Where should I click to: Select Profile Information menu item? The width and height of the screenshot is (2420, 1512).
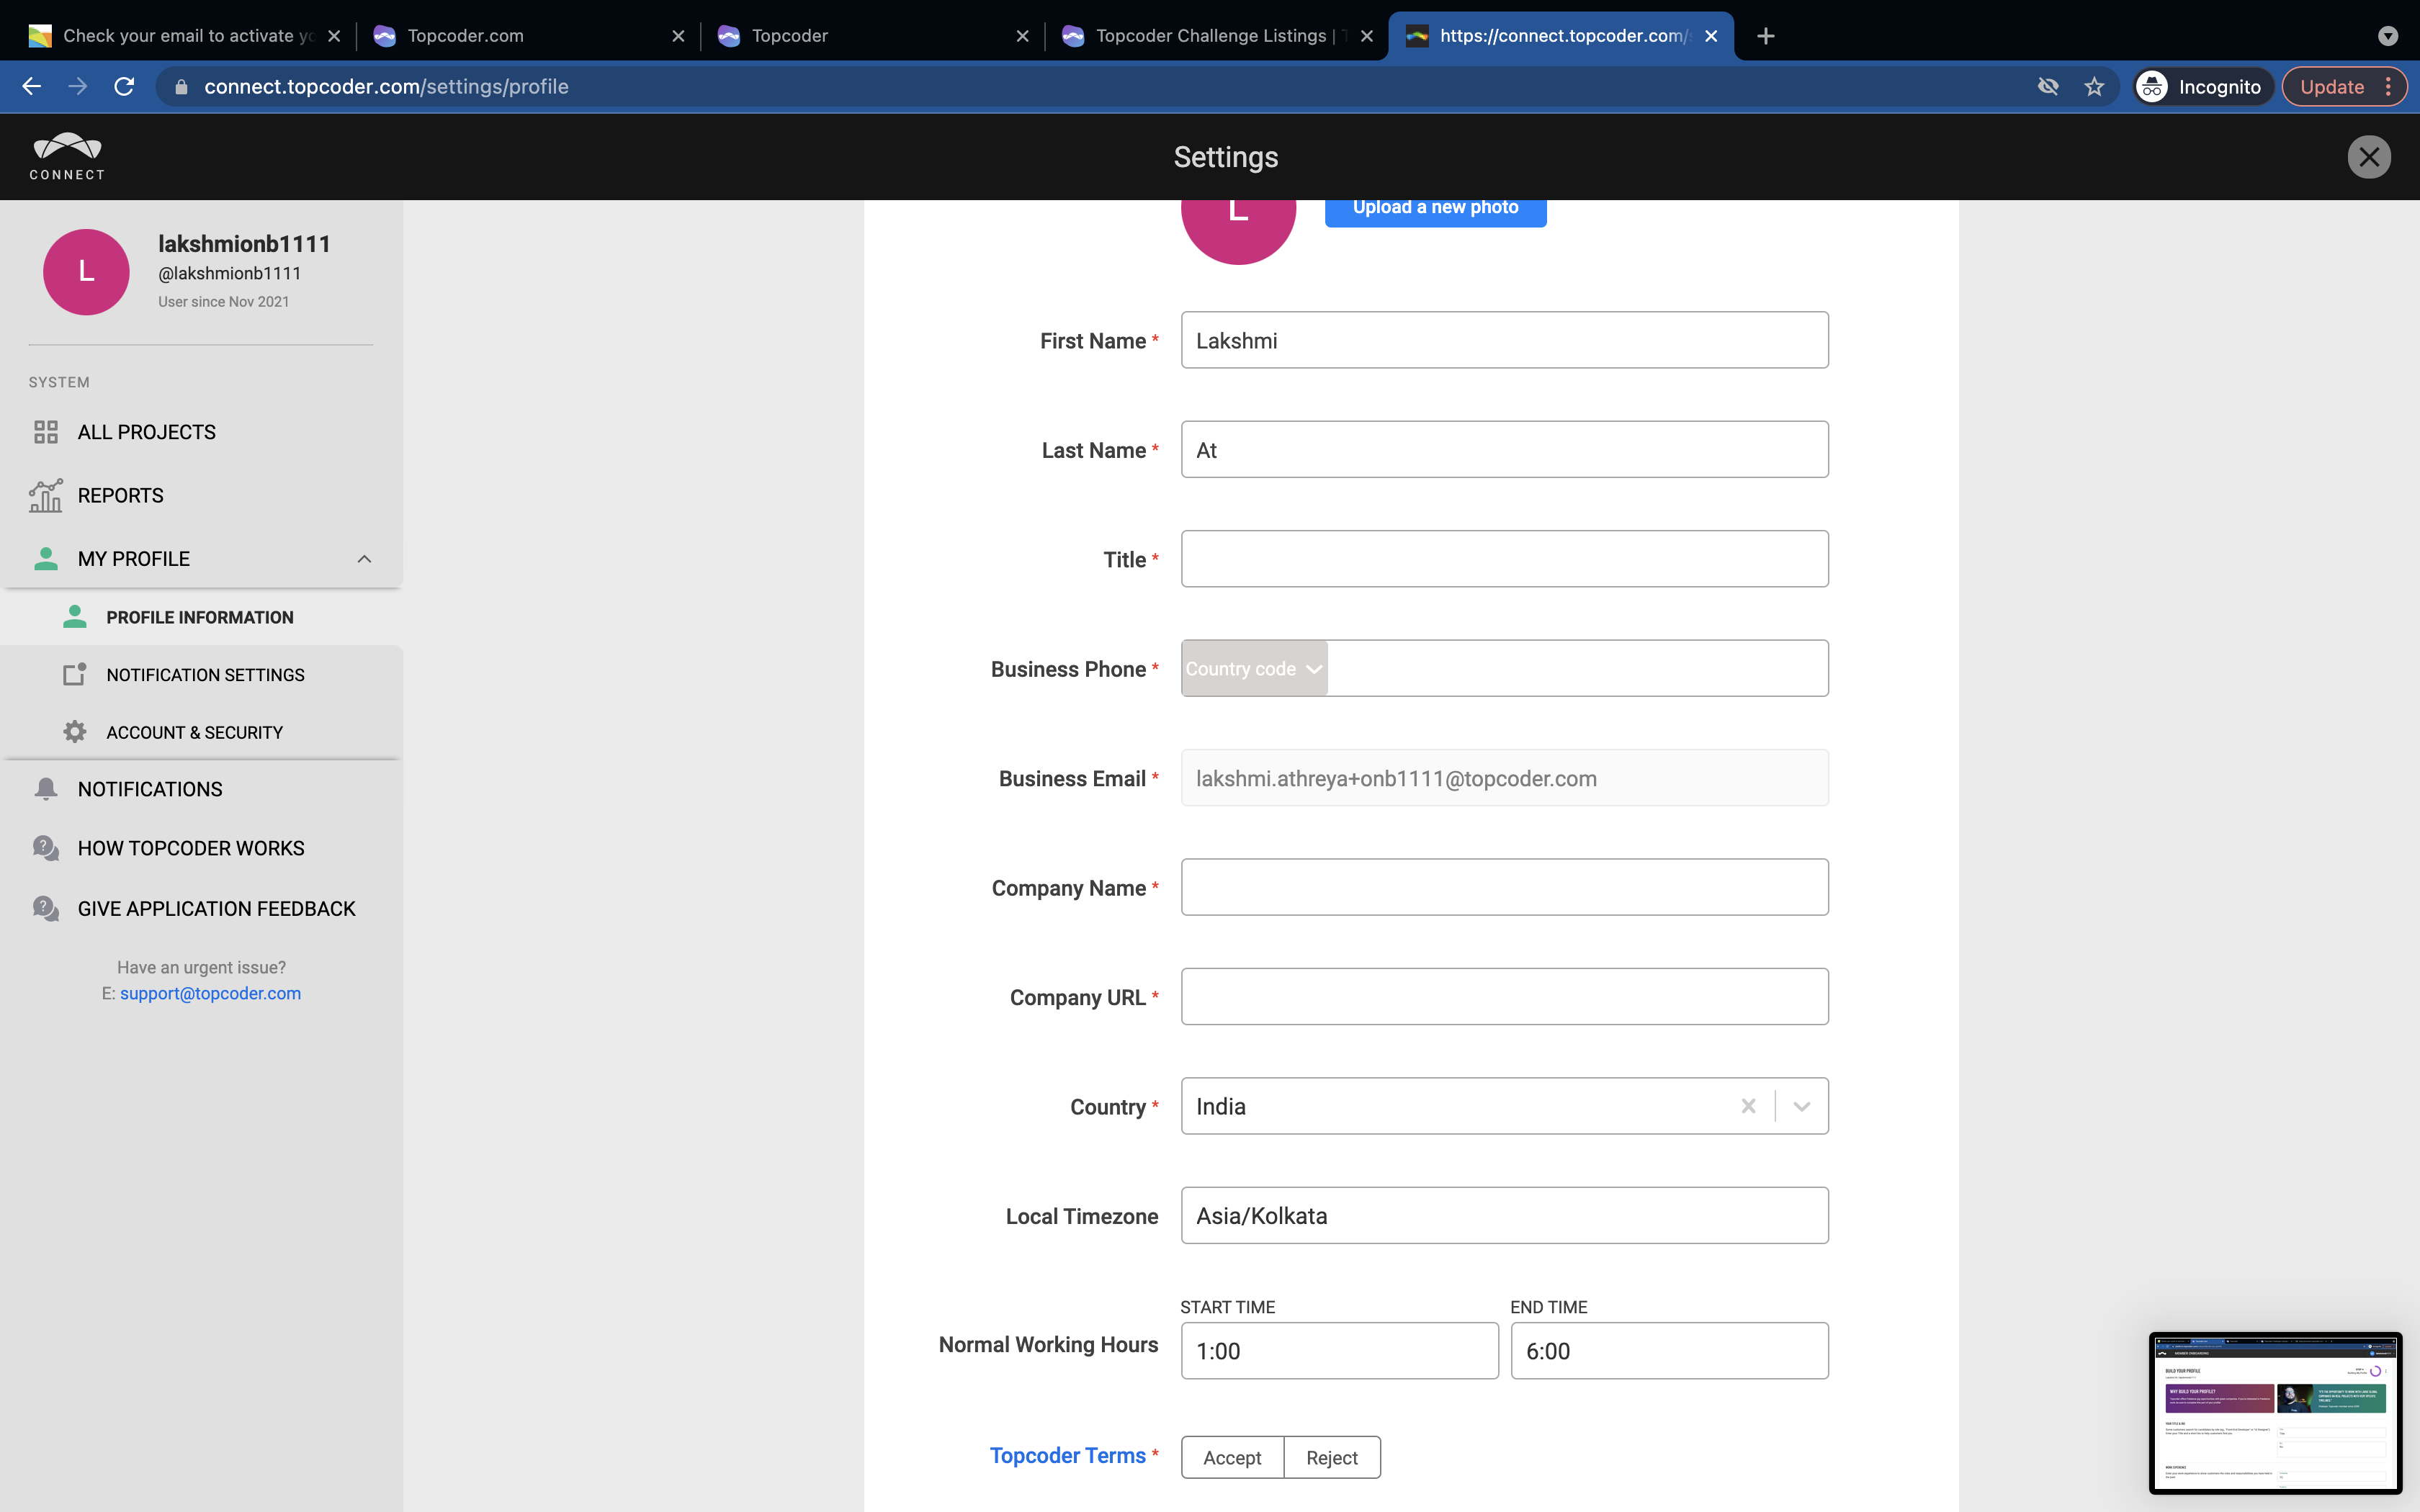pos(201,617)
